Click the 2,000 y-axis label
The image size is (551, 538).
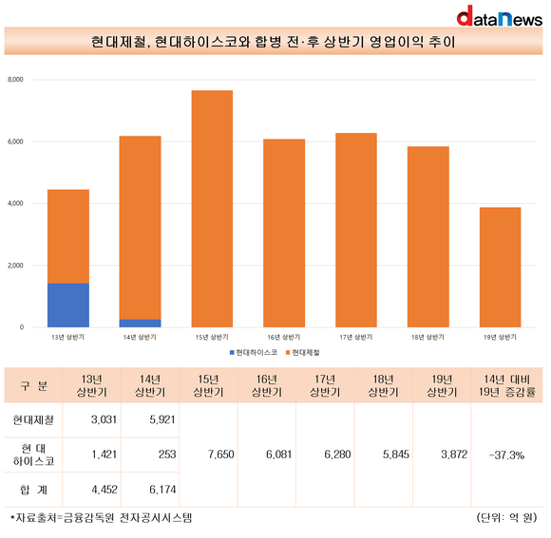click(x=15, y=266)
